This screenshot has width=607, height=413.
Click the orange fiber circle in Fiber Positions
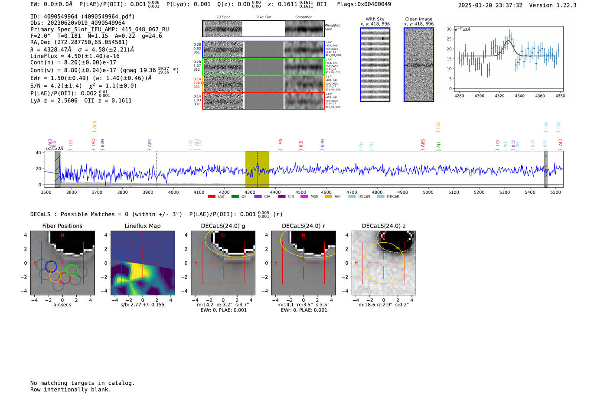click(x=55, y=276)
